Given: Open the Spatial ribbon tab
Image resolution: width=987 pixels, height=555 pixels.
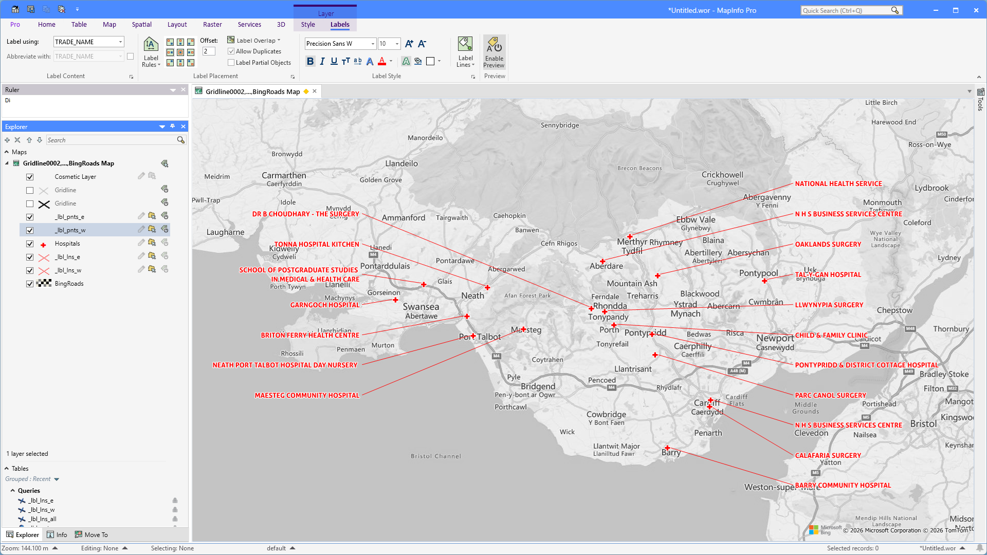Looking at the screenshot, I should tap(141, 25).
